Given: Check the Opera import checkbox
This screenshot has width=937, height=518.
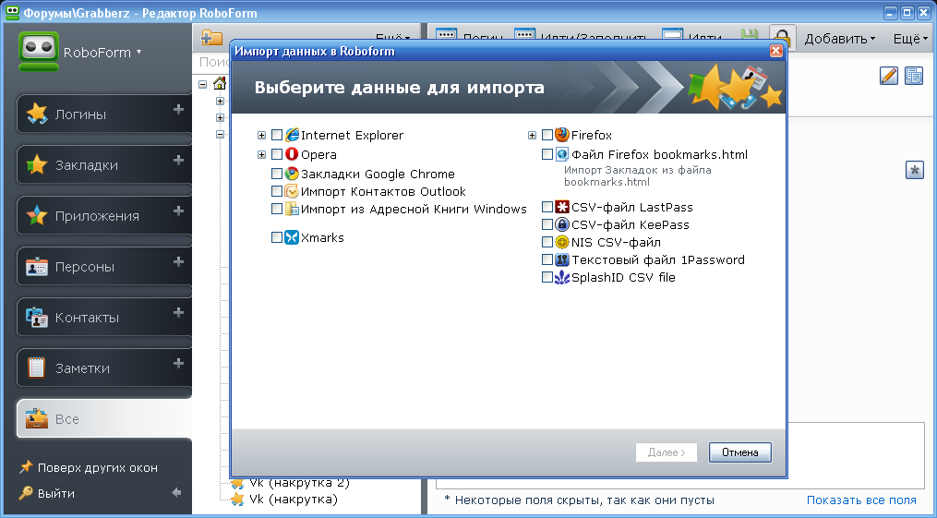Looking at the screenshot, I should [x=277, y=154].
